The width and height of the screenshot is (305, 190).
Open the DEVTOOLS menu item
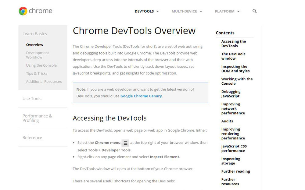point(144,11)
